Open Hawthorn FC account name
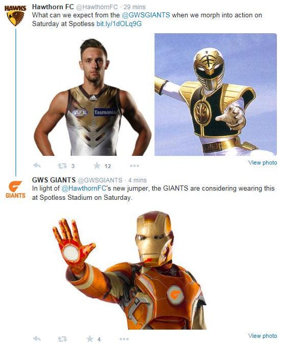 pyautogui.click(x=53, y=7)
